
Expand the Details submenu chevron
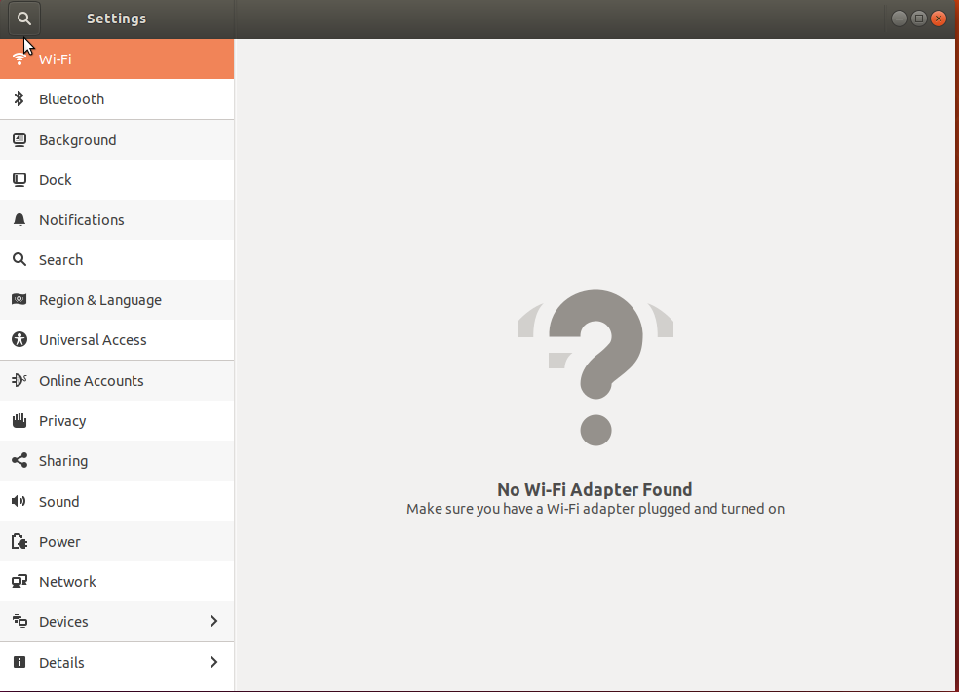213,662
